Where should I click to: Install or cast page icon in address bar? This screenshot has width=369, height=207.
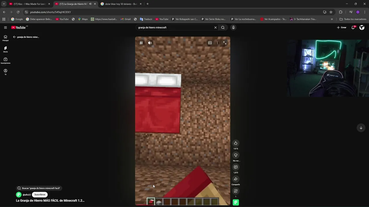(x=325, y=12)
